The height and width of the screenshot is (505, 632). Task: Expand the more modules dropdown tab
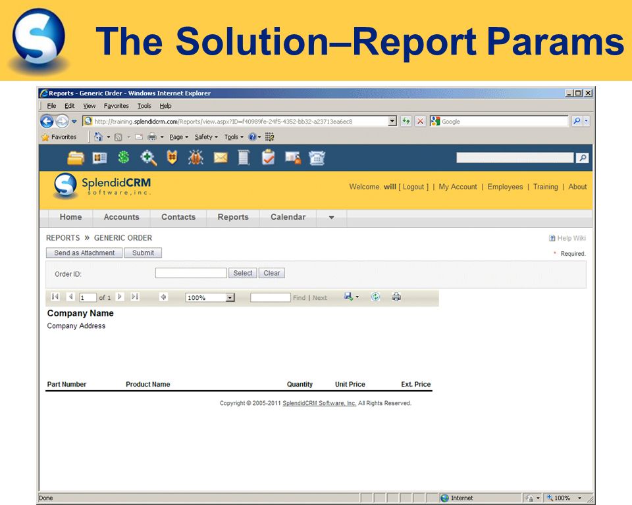(x=331, y=217)
